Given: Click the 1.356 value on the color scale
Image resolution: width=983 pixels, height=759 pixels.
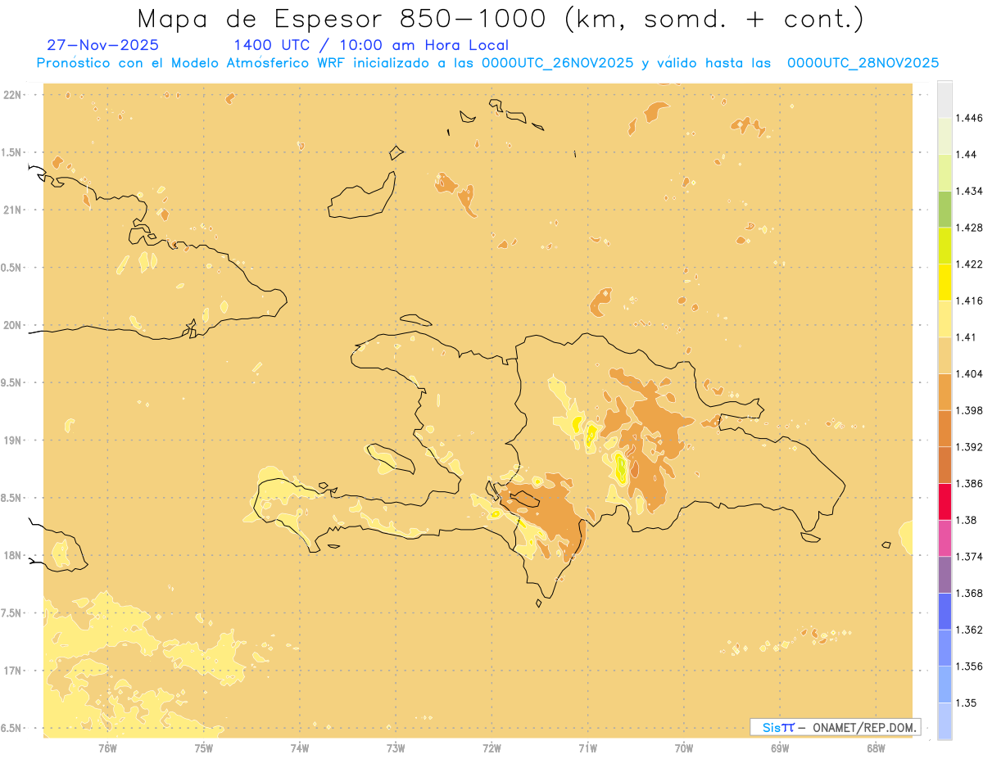Looking at the screenshot, I should click(x=969, y=666).
